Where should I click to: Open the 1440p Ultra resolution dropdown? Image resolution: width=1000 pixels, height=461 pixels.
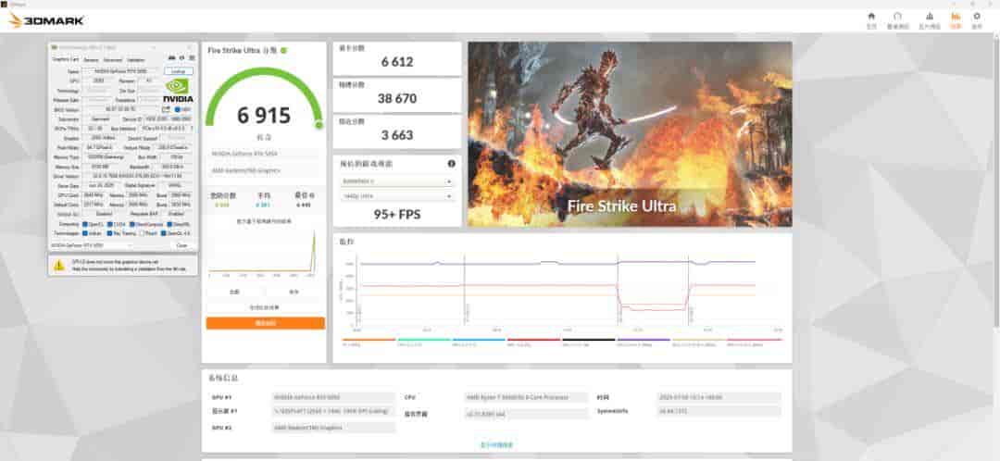click(396, 196)
